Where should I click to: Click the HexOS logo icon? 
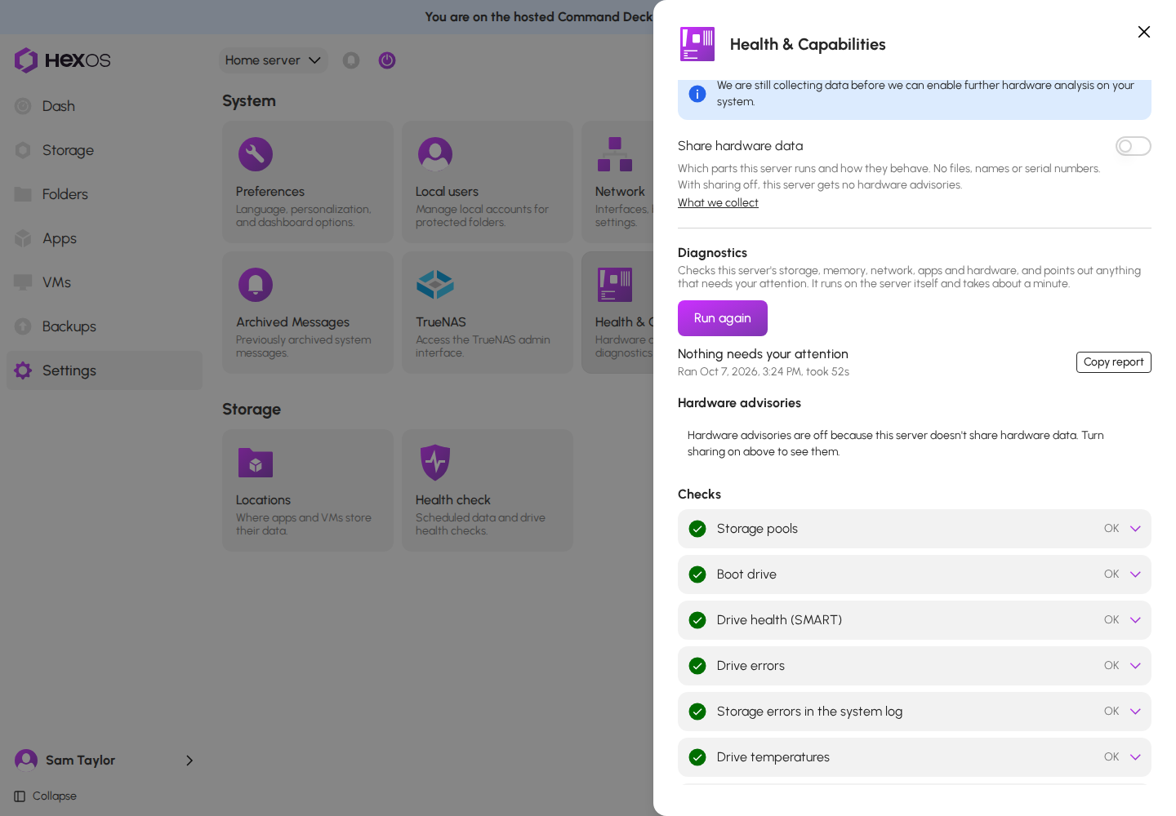pyautogui.click(x=26, y=60)
